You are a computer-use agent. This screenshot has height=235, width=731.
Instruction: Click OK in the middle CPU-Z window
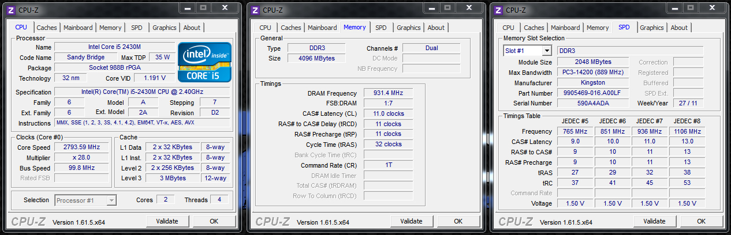pyautogui.click(x=458, y=221)
